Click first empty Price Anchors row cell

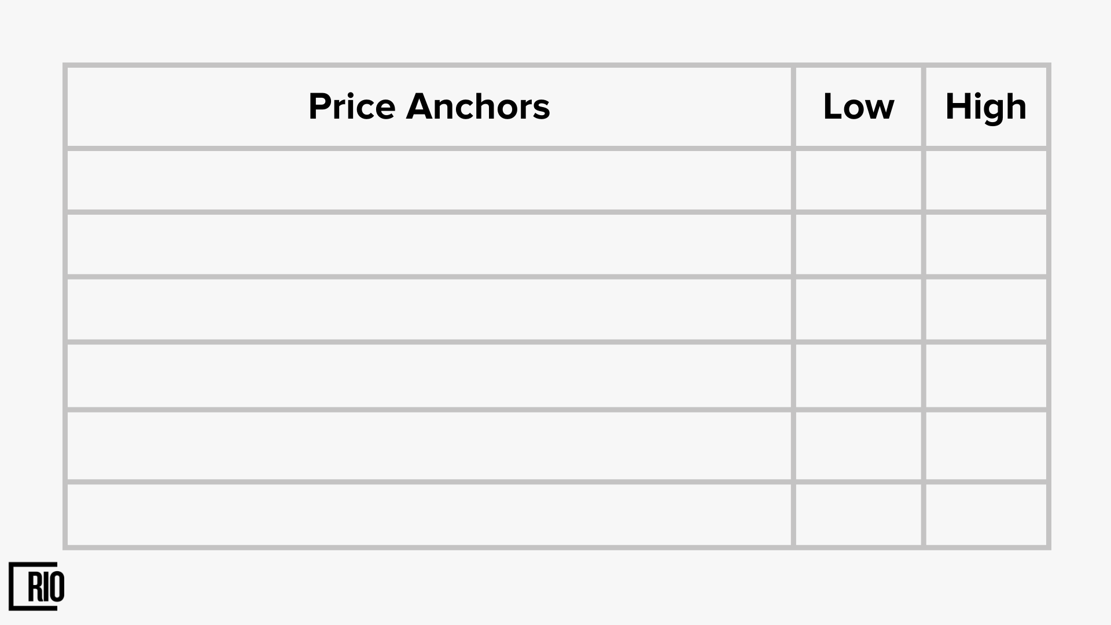[429, 181]
